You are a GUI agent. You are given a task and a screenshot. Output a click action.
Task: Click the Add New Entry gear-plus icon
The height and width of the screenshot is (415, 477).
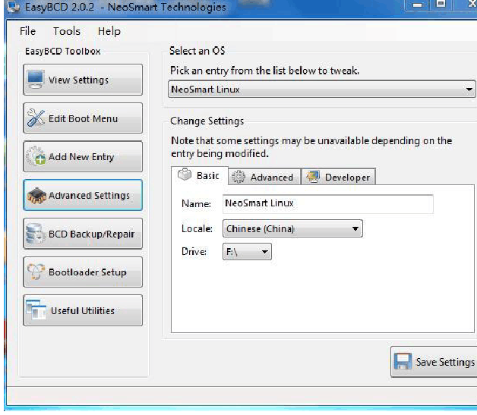(36, 156)
